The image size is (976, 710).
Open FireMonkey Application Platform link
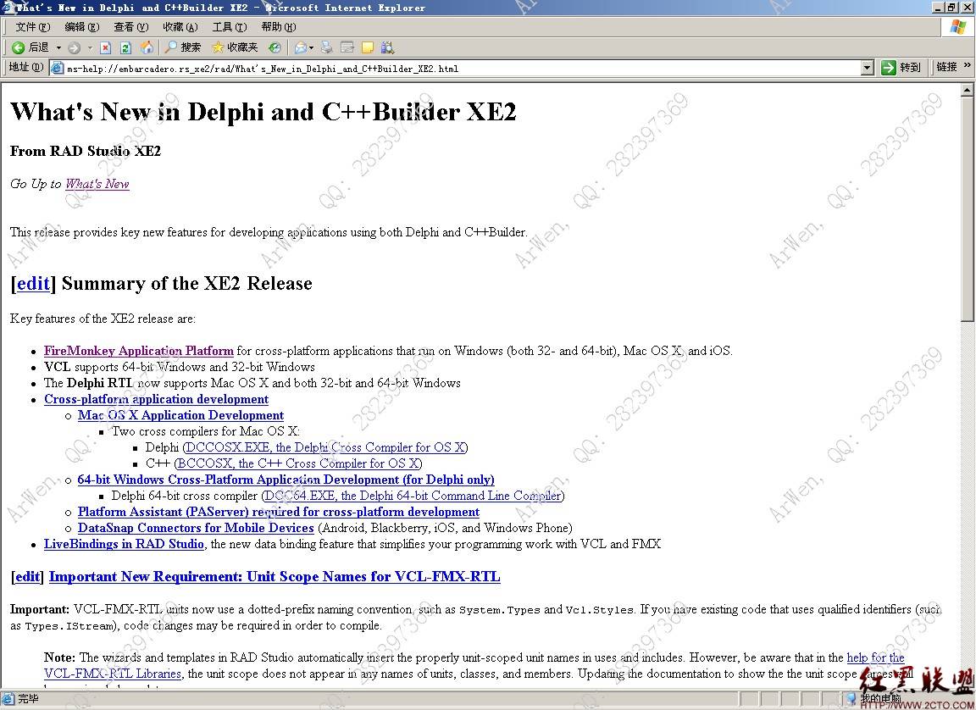[139, 351]
